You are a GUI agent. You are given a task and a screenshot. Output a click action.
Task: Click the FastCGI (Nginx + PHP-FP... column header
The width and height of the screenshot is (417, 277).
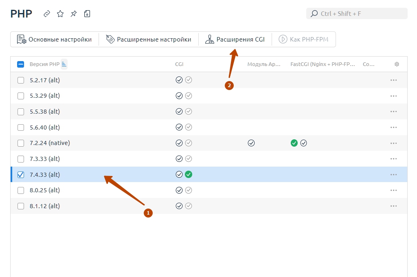coord(323,64)
